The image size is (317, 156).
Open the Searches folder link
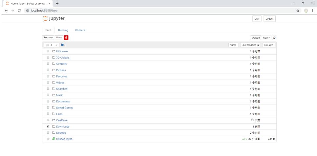click(x=62, y=89)
